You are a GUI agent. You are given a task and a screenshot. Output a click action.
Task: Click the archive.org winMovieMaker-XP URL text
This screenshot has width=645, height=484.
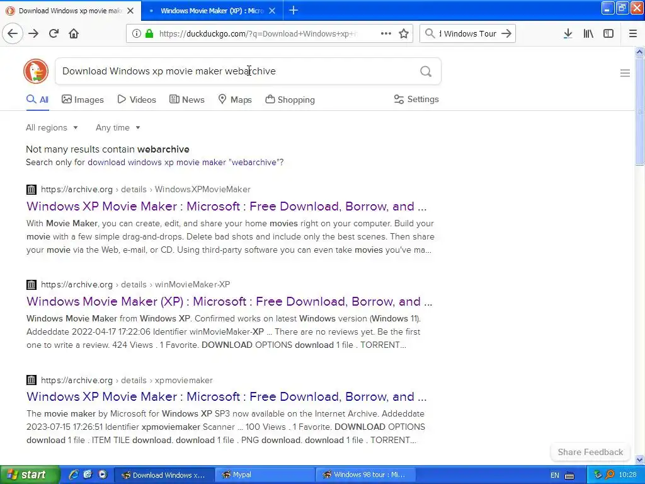click(x=135, y=284)
